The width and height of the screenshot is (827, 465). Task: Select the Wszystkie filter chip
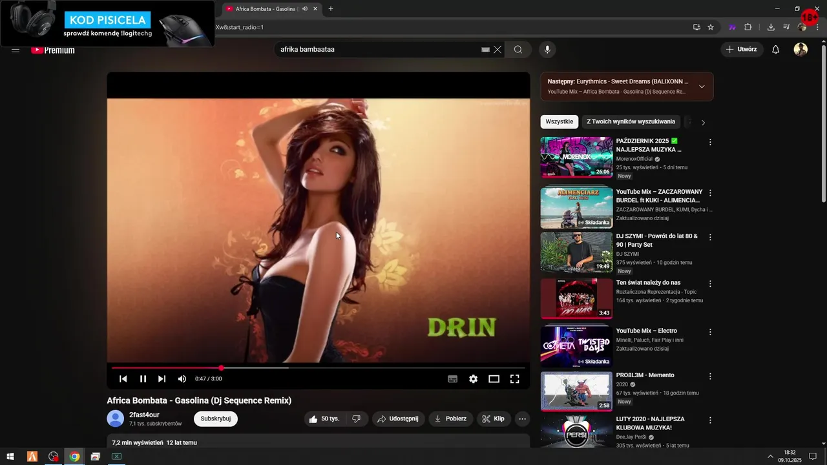coord(560,121)
